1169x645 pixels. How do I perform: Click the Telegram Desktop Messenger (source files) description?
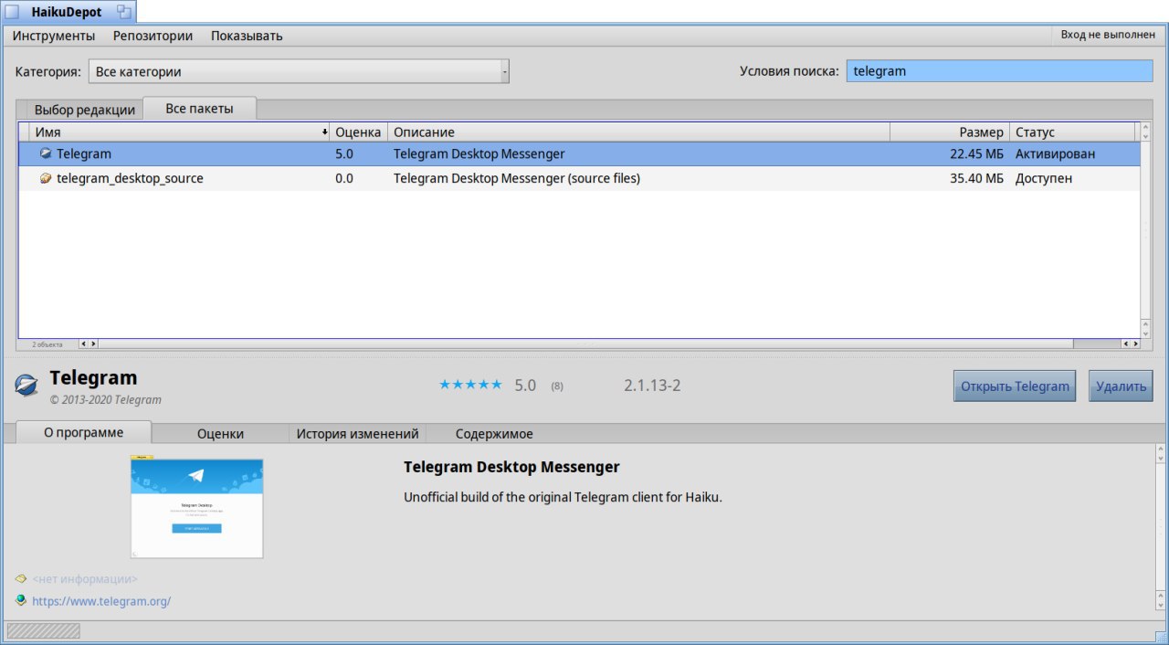pos(517,179)
